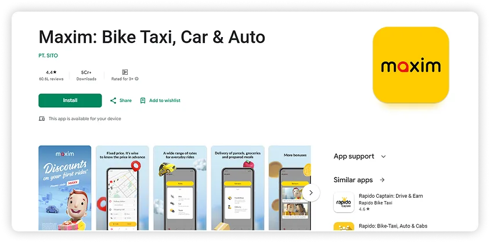Image resolution: width=490 pixels, height=243 pixels.
Task: Click the content rating info icon
Action: [x=137, y=79]
